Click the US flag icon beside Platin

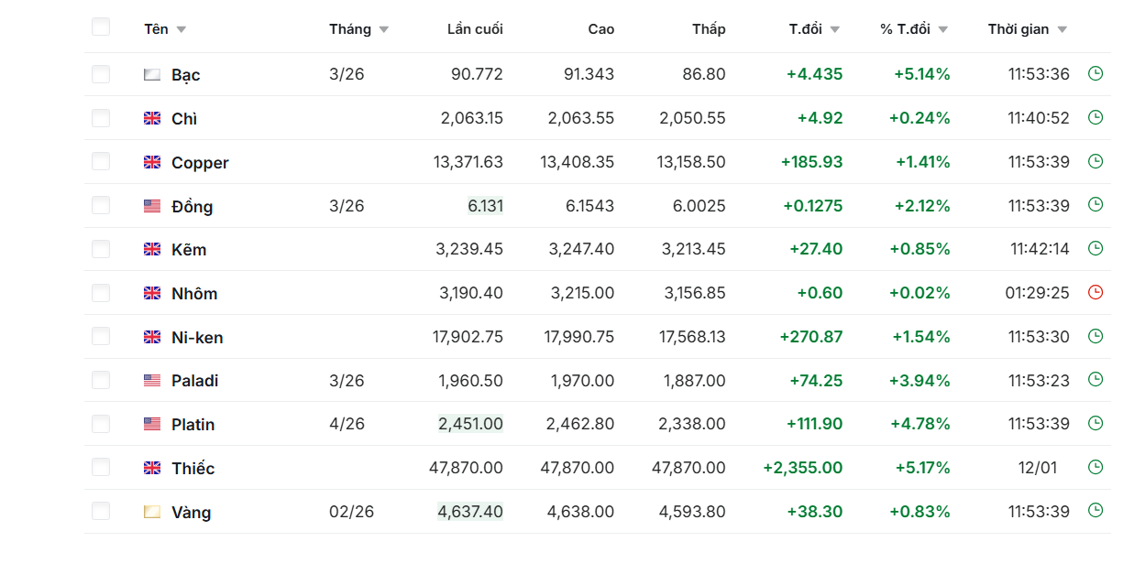pos(152,424)
